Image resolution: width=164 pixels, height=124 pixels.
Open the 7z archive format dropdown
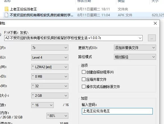pyautogui.click(x=50, y=48)
